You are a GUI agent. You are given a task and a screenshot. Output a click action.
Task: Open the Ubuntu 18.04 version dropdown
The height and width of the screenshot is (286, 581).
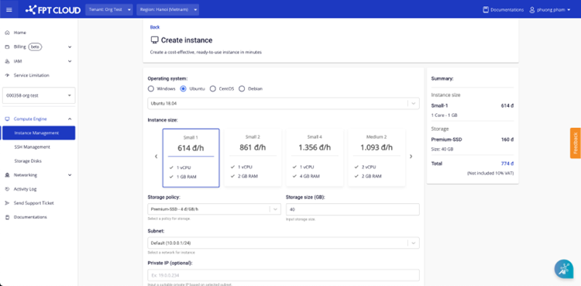pos(284,104)
